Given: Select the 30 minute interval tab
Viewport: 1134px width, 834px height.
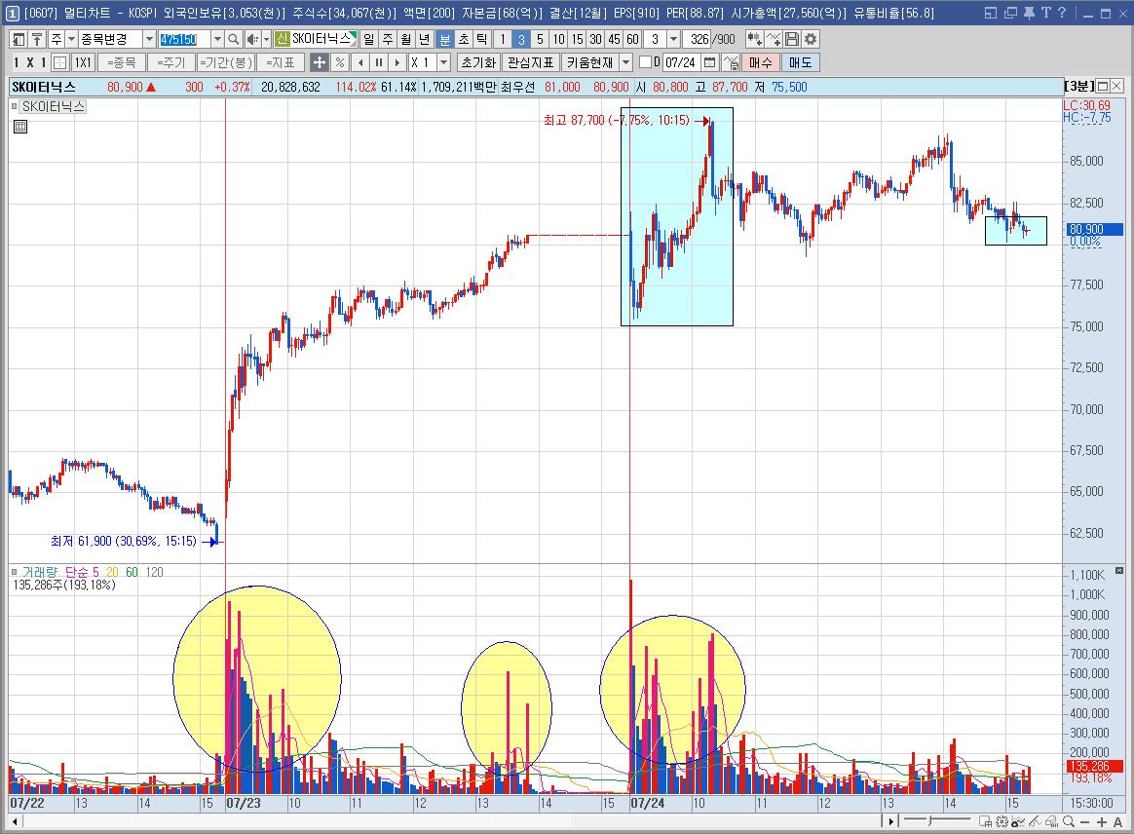Looking at the screenshot, I should 595,39.
